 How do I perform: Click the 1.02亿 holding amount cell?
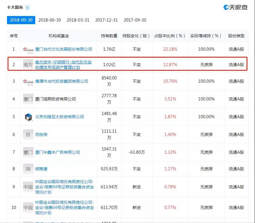(109, 65)
